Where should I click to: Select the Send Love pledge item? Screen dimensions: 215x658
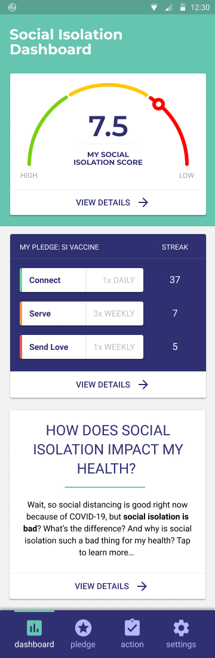(81, 347)
